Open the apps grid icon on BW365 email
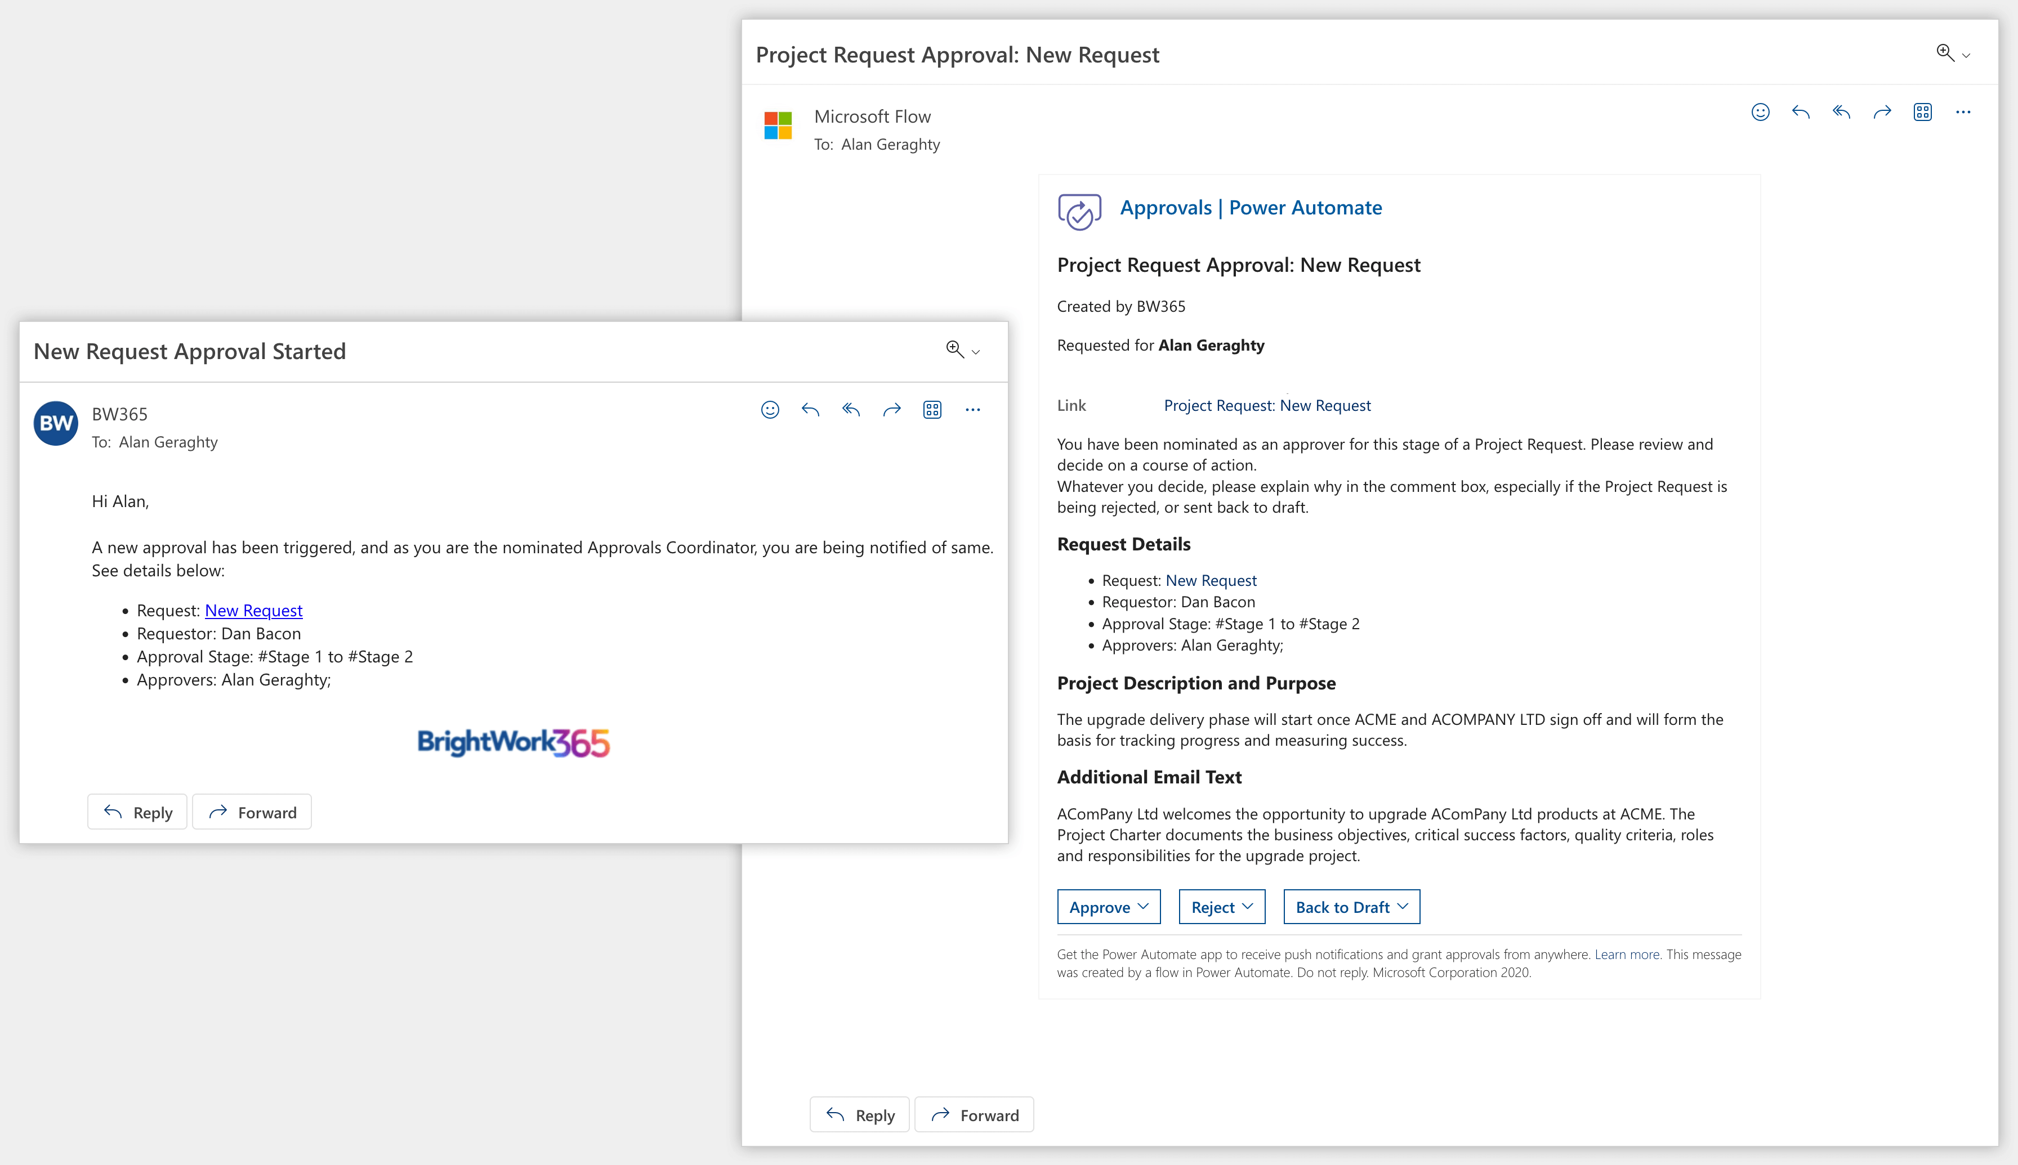The height and width of the screenshot is (1165, 2018). tap(932, 410)
